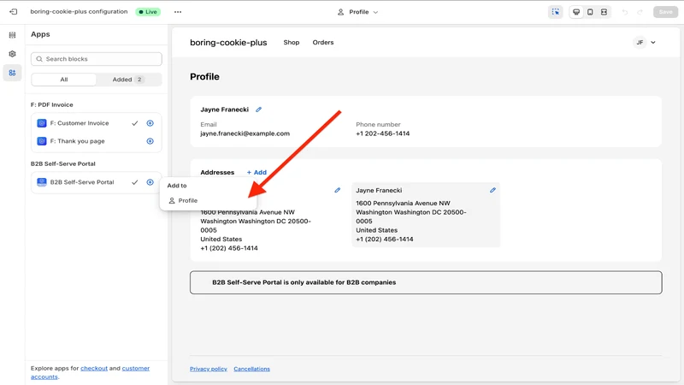Click the B2B Self-Serve Portal notice block
The width and height of the screenshot is (684, 385).
[x=426, y=282]
